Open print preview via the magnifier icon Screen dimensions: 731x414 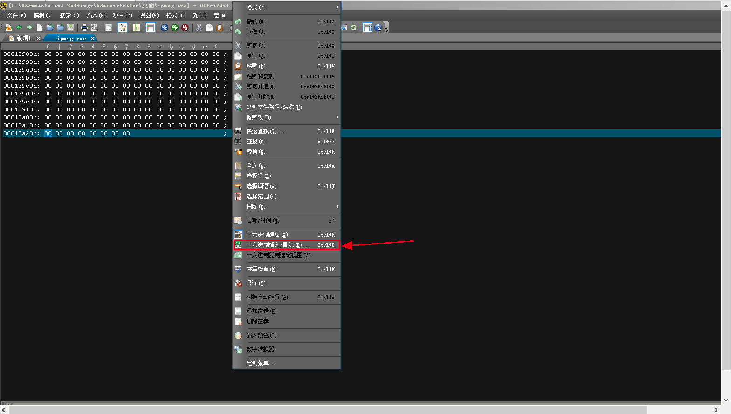click(95, 27)
